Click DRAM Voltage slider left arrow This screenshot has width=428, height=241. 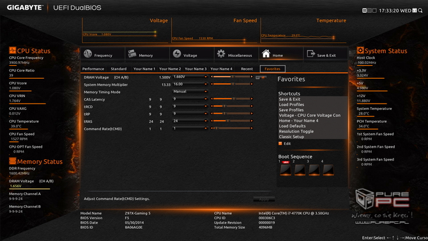212,77
